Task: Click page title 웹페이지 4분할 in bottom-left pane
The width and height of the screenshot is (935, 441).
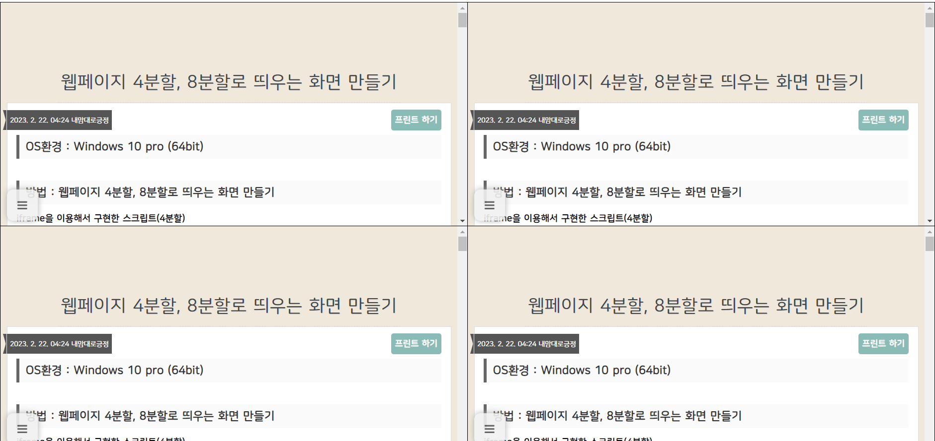Action: point(229,306)
